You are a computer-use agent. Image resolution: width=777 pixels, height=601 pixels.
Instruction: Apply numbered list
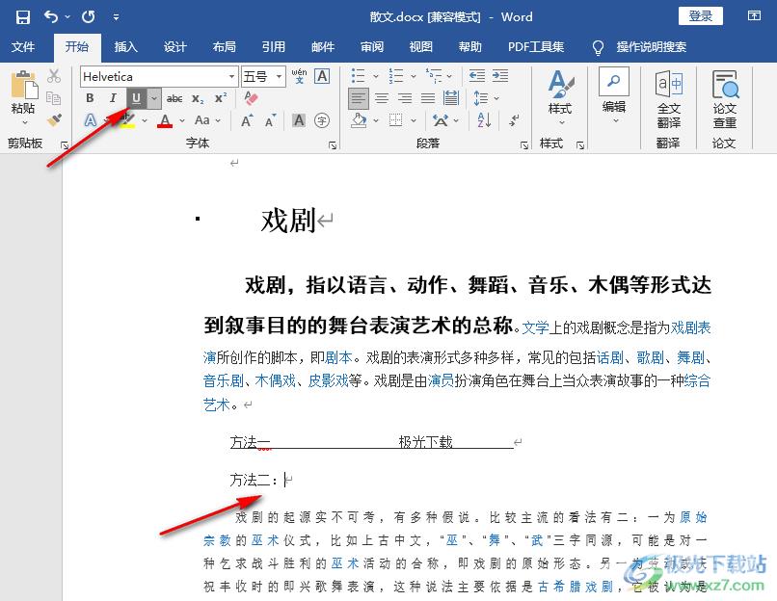[x=396, y=76]
